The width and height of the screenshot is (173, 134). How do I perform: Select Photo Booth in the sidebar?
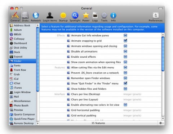pyautogui.click(x=22, y=106)
